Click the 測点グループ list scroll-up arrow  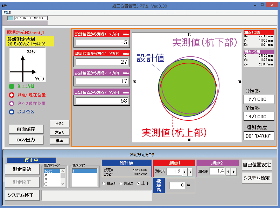tap(63, 171)
